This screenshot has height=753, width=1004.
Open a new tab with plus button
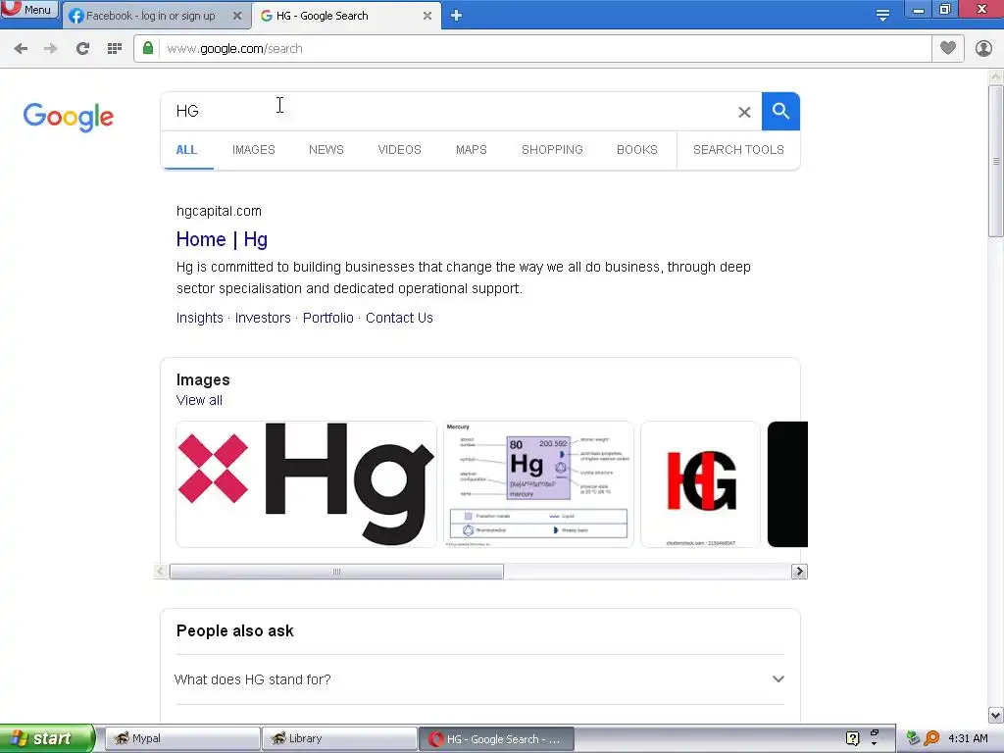456,16
